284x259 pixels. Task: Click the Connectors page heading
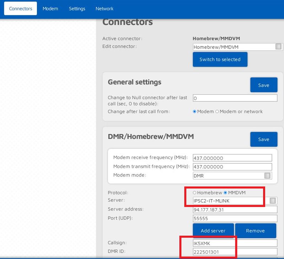coord(128,22)
